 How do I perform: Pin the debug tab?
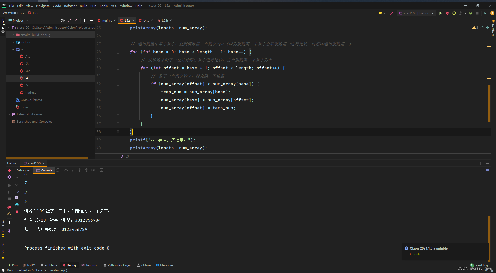[9, 231]
